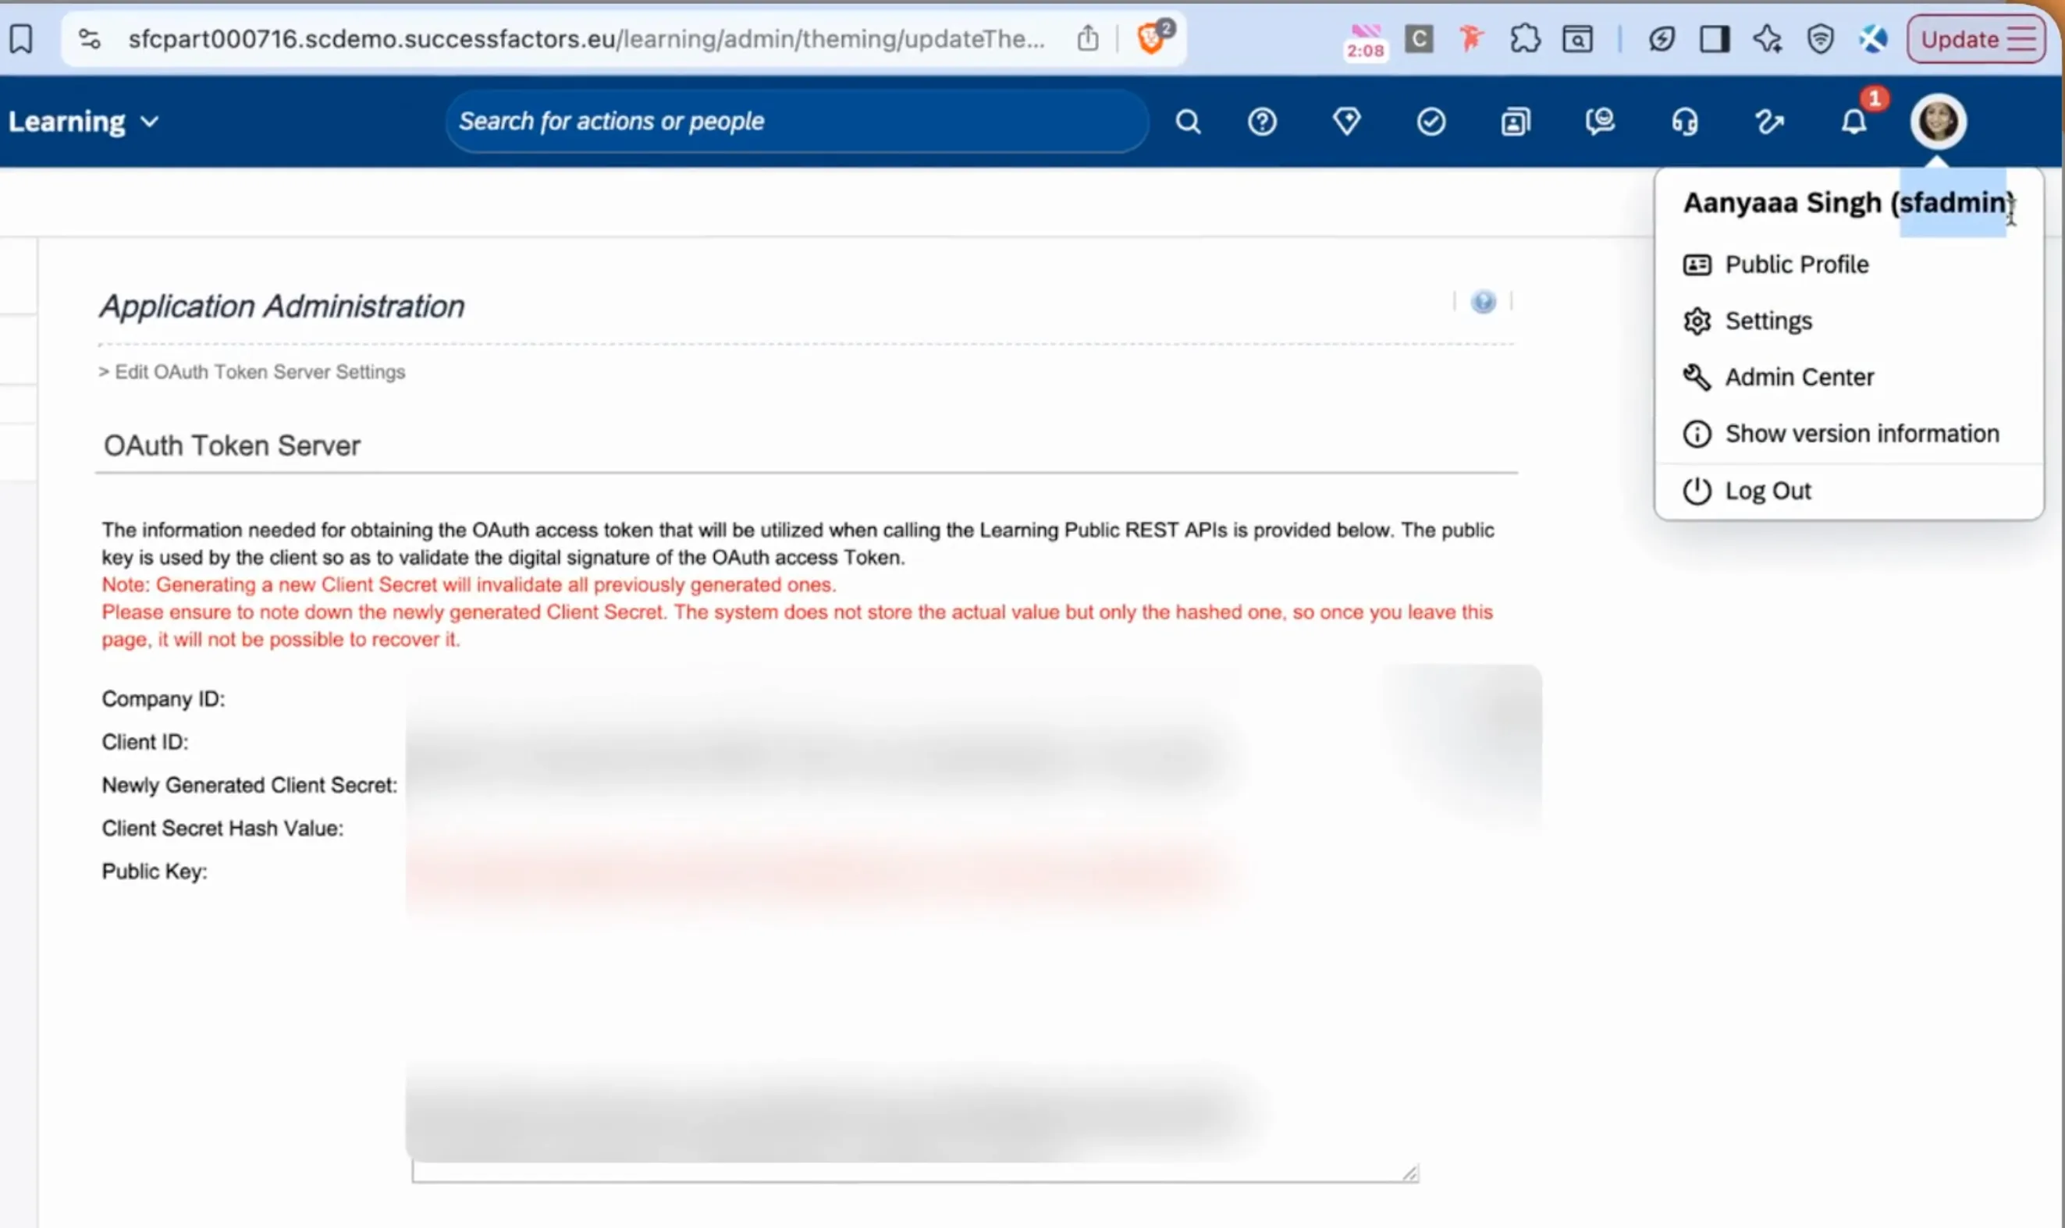Image resolution: width=2065 pixels, height=1228 pixels.
Task: Click the OAuth Token Server heading
Action: [232, 445]
